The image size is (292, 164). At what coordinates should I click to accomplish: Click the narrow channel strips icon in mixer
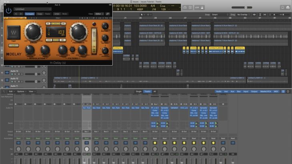[x=283, y=92]
